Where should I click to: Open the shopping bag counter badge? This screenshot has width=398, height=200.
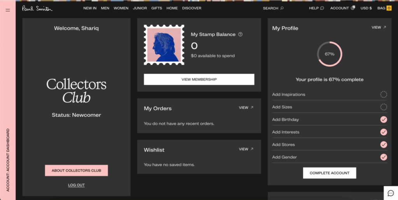click(x=389, y=8)
